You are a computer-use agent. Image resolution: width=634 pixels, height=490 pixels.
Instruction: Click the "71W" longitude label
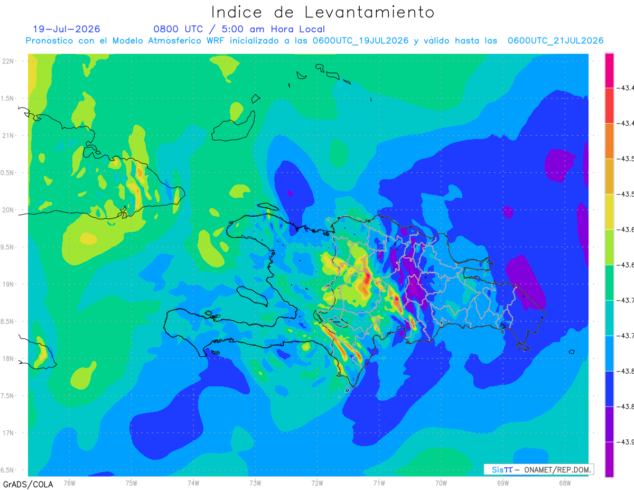379,483
